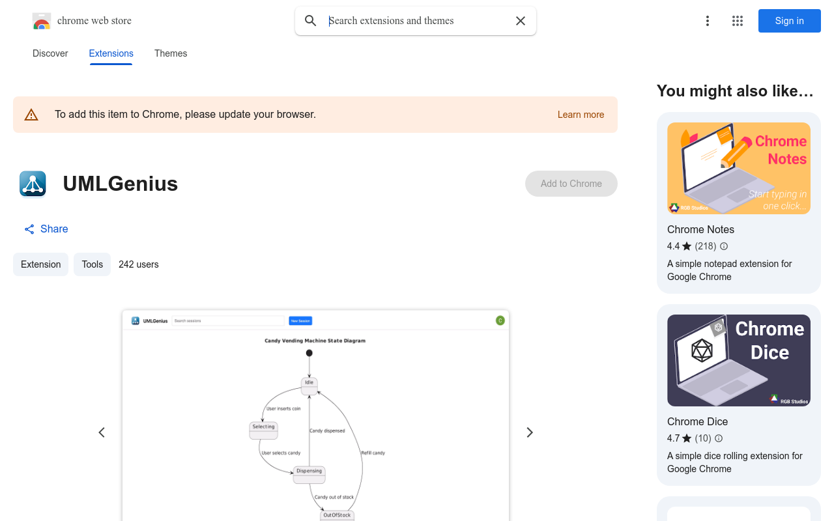Click the info icon beside Chrome Notes rating
Image resolution: width=834 pixels, height=521 pixels.
pos(724,246)
